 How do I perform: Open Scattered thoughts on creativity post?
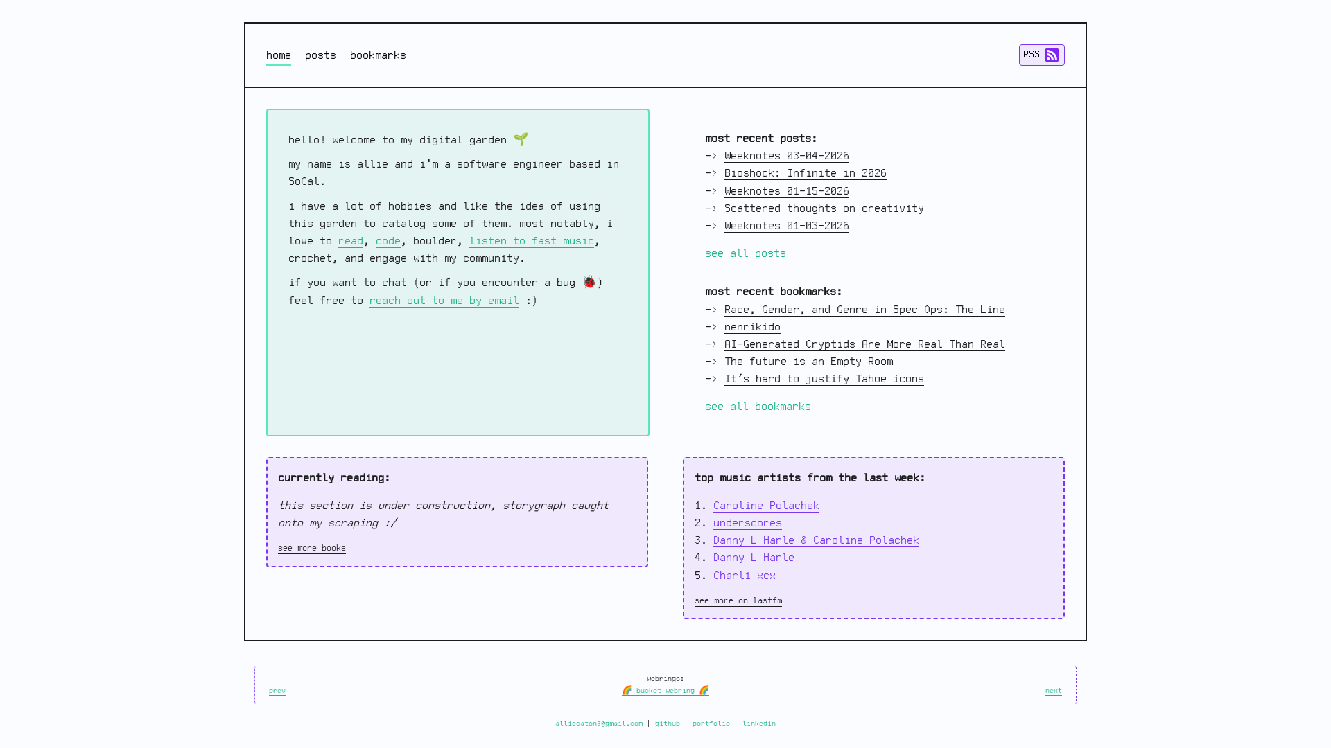(x=824, y=208)
